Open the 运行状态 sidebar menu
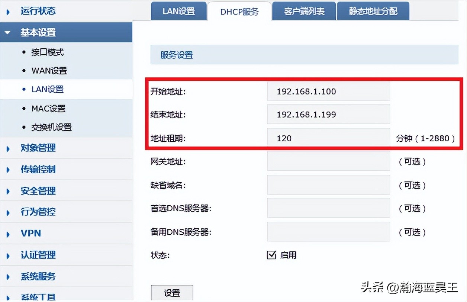Screen dimensions: 467x302 pyautogui.click(x=37, y=11)
